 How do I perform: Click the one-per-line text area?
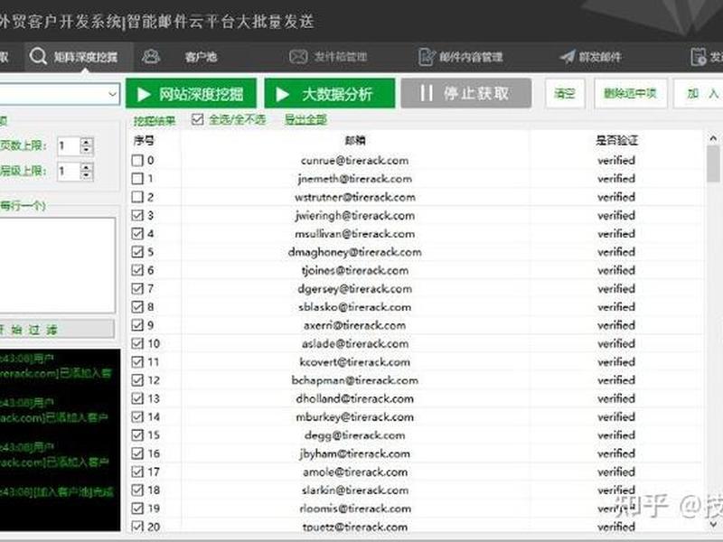57,266
